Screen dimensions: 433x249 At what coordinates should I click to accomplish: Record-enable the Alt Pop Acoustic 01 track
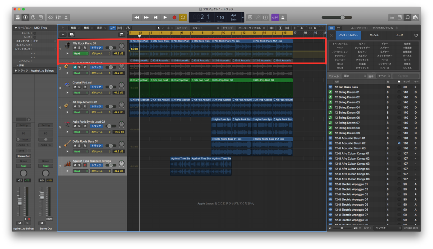pos(85,106)
